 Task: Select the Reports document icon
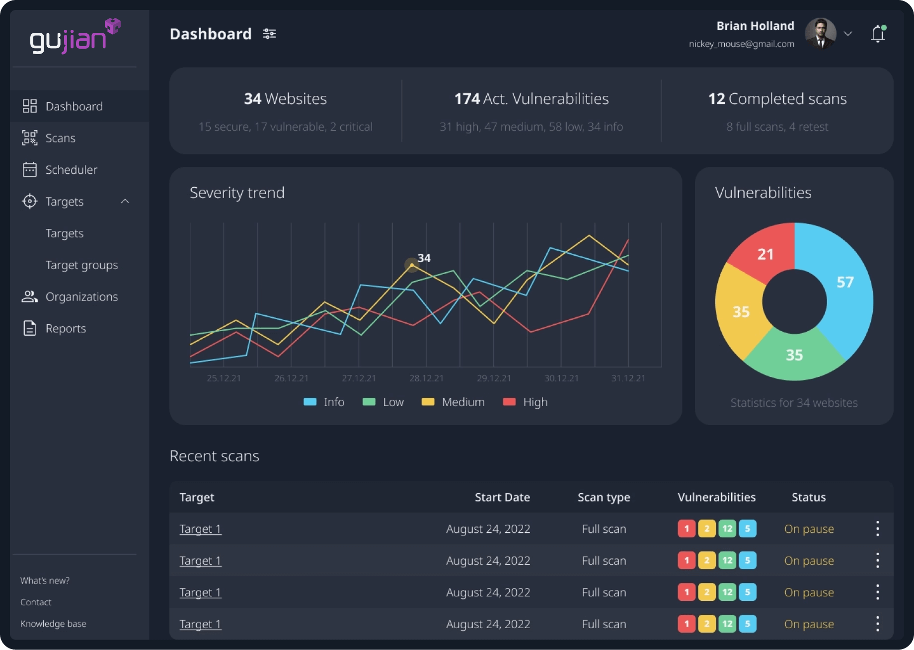[x=30, y=328]
